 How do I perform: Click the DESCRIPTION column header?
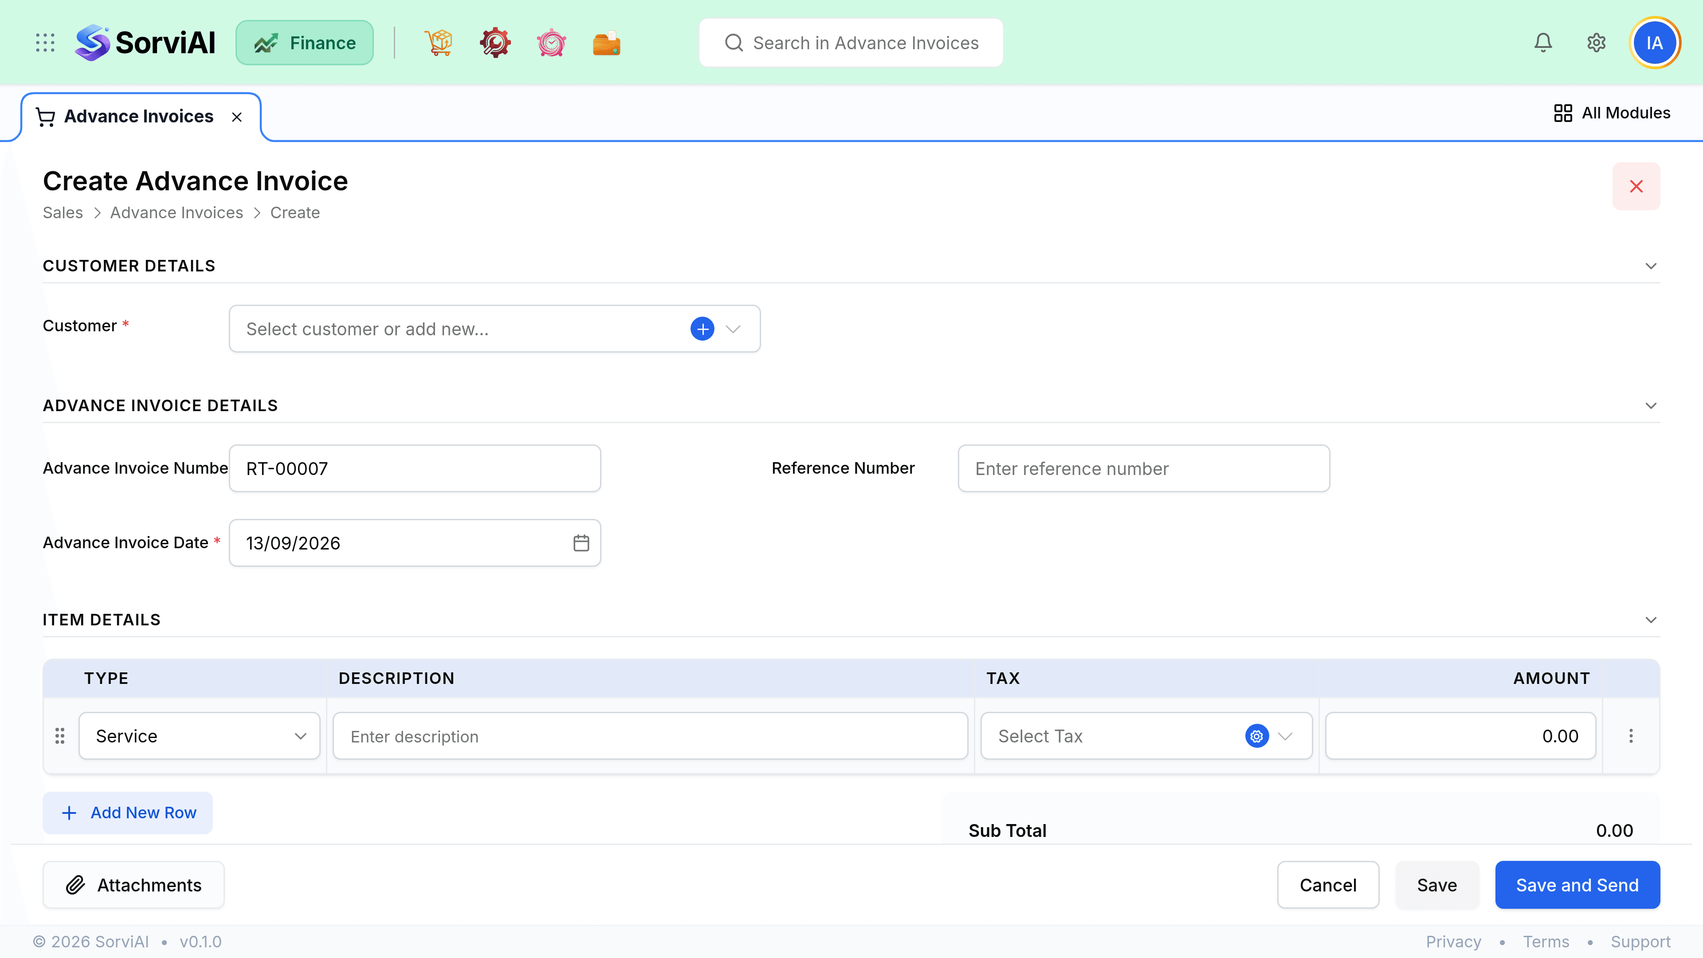point(396,678)
